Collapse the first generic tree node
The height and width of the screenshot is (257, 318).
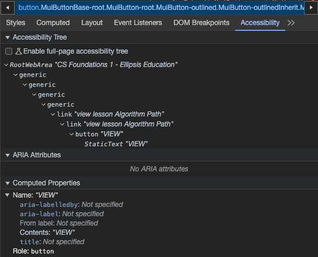tap(15, 75)
